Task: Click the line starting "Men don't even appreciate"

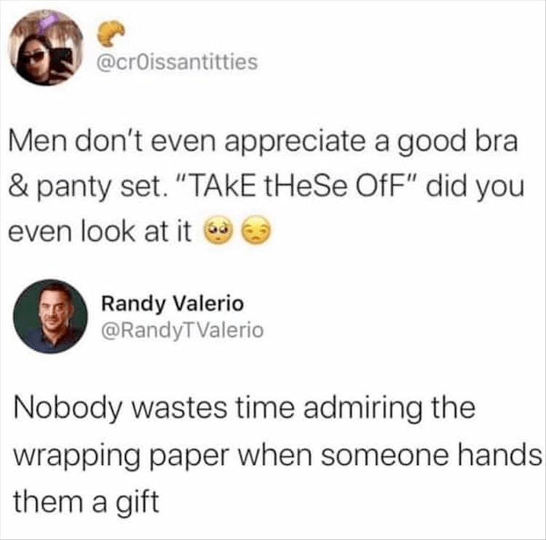Action: click(263, 142)
